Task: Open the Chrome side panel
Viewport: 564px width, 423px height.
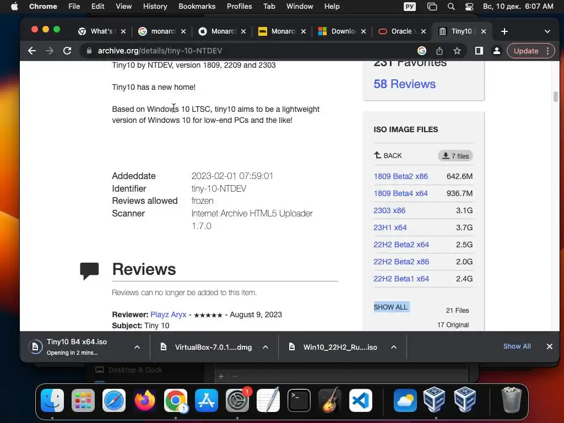Action: (x=479, y=51)
